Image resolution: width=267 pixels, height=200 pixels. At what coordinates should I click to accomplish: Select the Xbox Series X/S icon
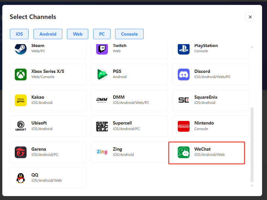(21, 75)
